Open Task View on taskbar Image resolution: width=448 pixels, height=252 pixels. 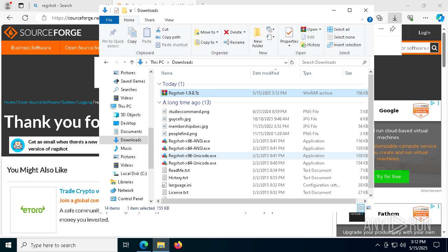(126, 245)
